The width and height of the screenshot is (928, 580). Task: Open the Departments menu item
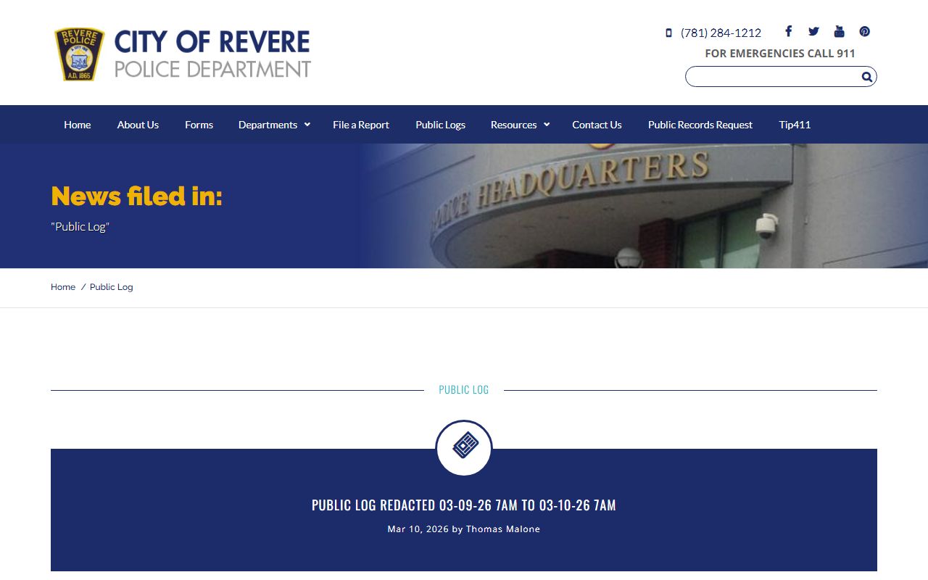pyautogui.click(x=268, y=125)
